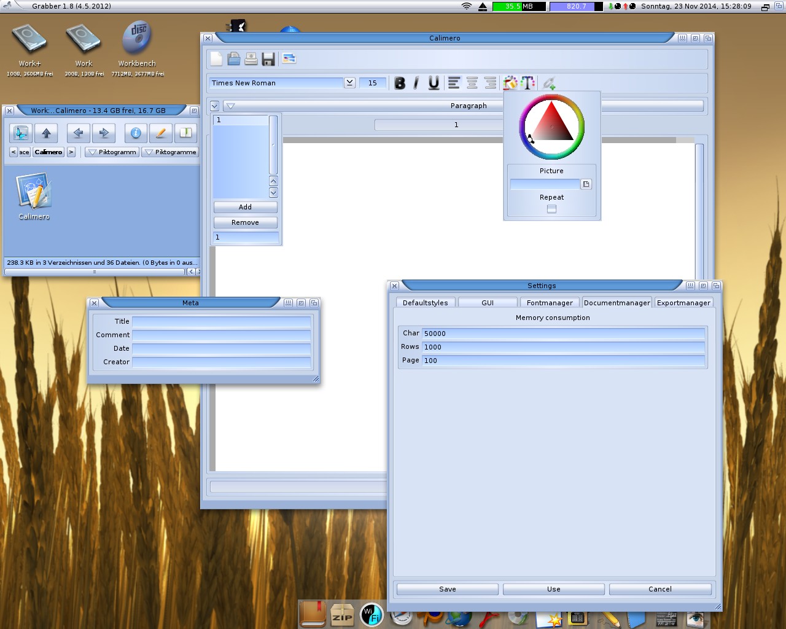Enable the Repeat checkbox

551,209
